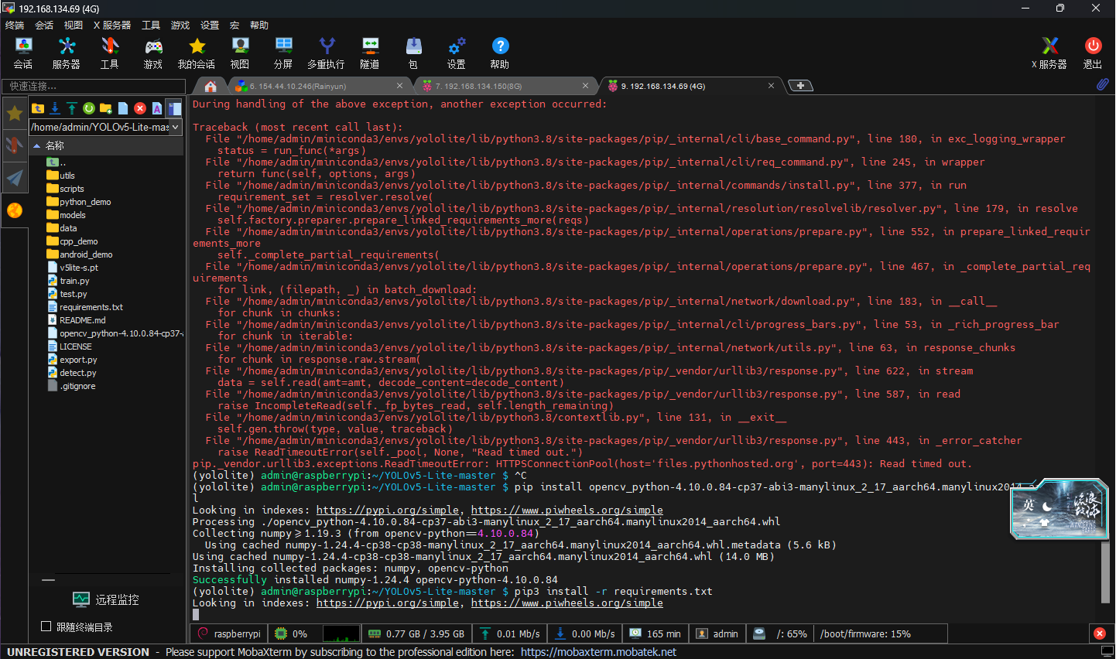
Task: Go to parent folder in SFTP toolbar
Action: (38, 108)
